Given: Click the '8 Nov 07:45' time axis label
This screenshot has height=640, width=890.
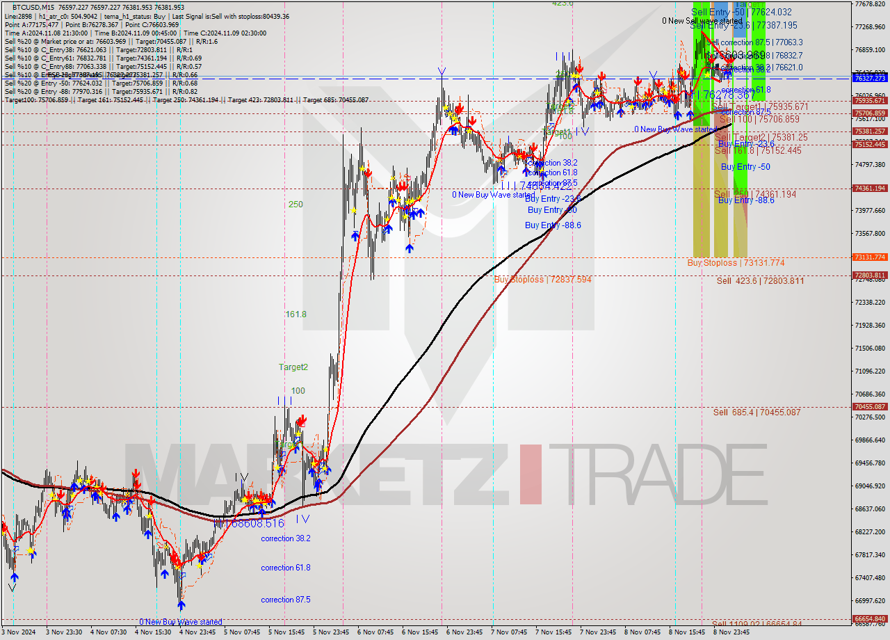Looking at the screenshot, I should coord(643,632).
